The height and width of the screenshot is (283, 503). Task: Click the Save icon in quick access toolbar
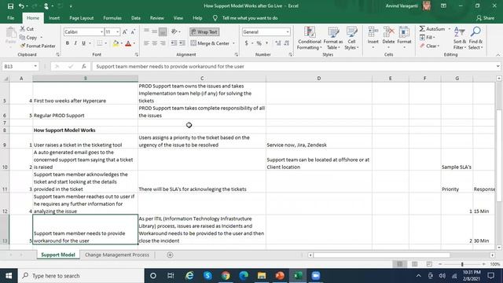[10, 6]
